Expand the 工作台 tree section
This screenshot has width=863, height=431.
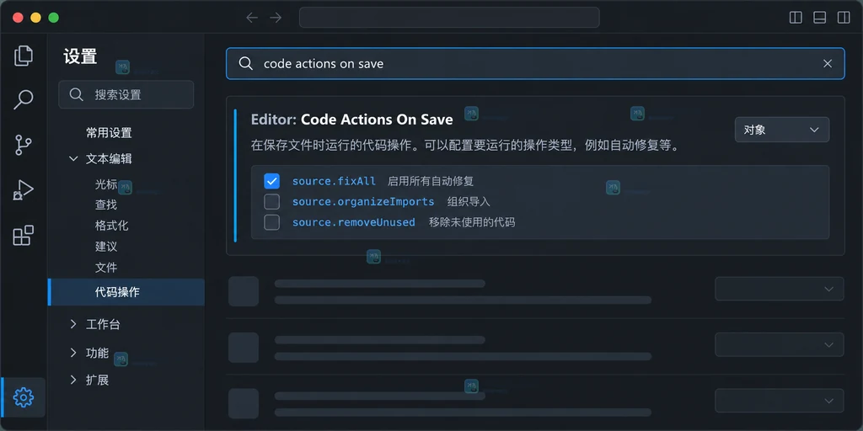pyautogui.click(x=73, y=324)
